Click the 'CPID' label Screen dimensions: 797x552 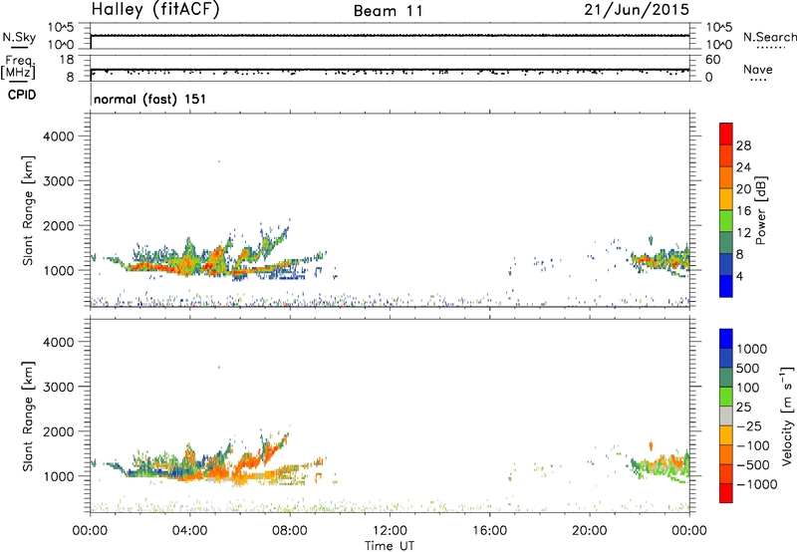coord(22,95)
